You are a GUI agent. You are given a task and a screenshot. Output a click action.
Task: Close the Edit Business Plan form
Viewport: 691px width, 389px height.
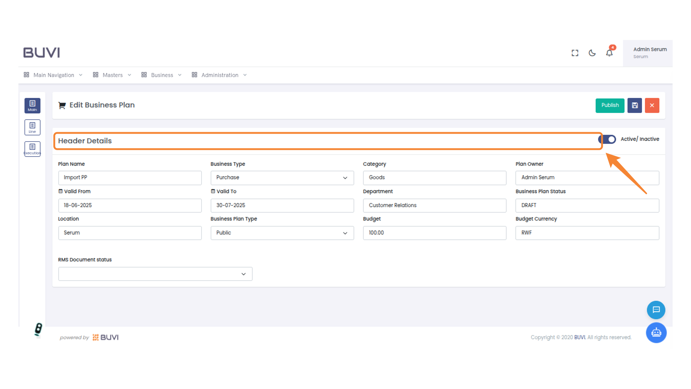(x=652, y=105)
